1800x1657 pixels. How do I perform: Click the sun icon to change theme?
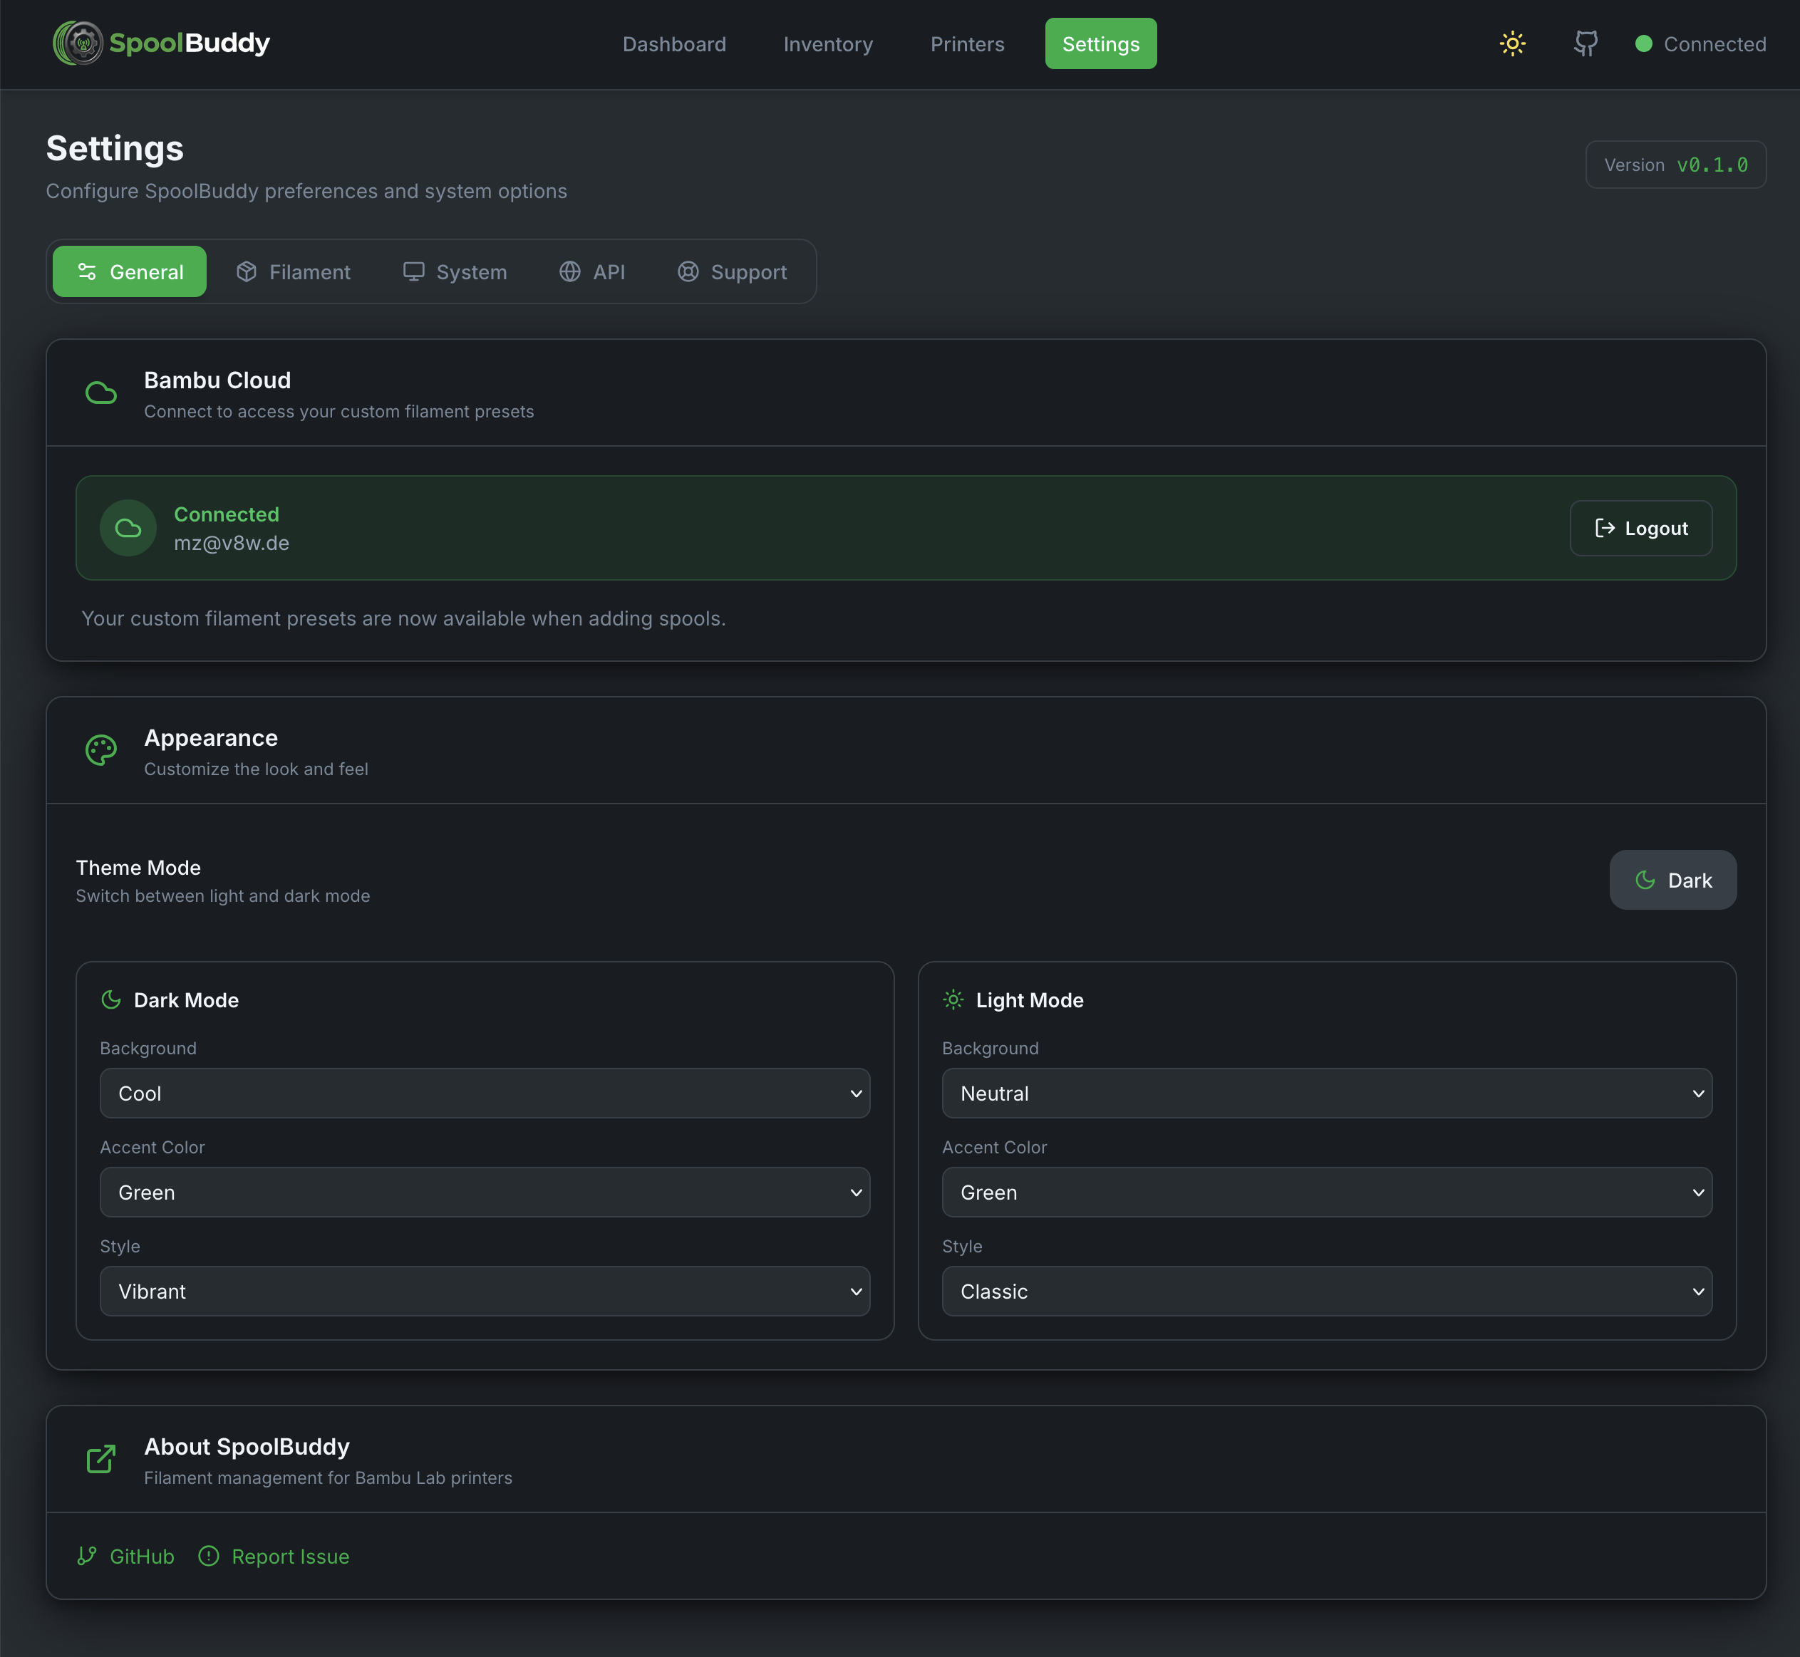1511,42
